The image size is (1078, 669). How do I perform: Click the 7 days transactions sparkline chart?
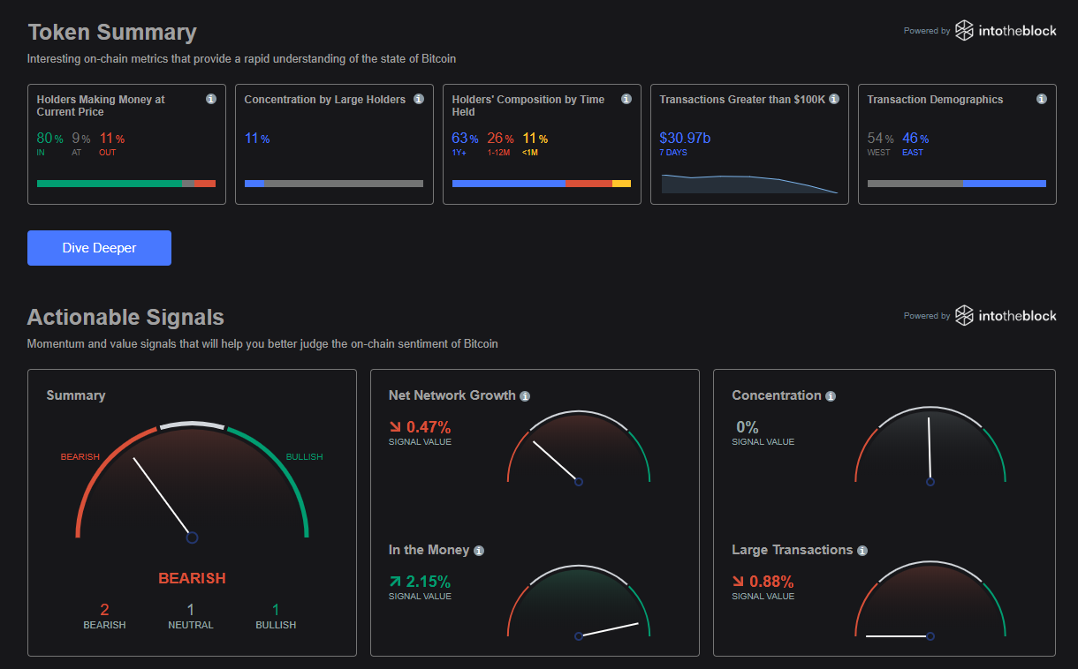pos(749,183)
